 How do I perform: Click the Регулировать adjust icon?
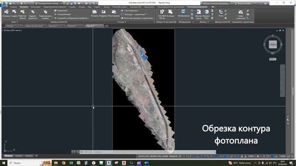114,12
